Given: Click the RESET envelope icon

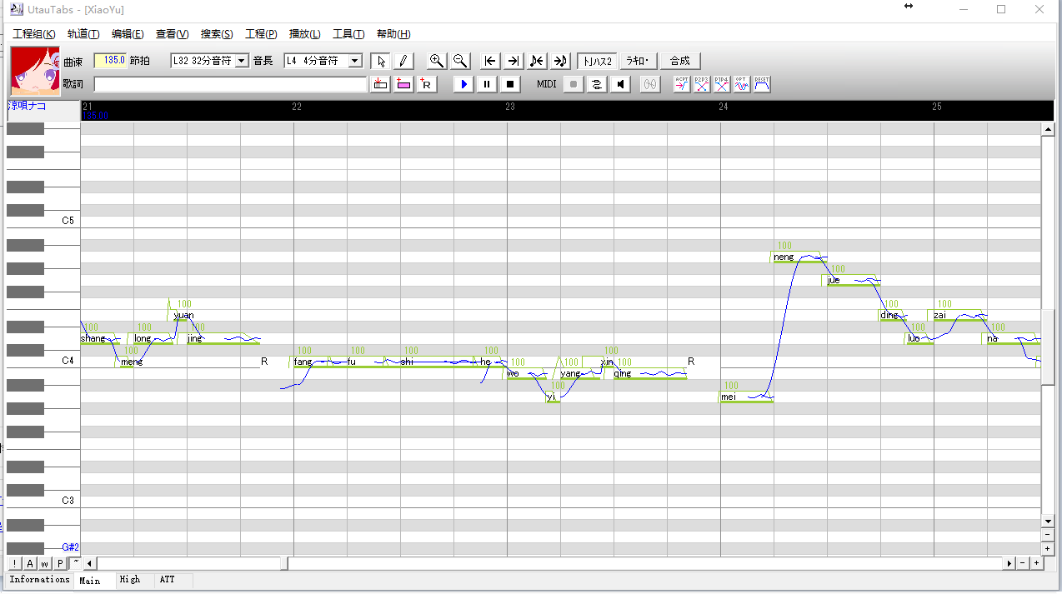Looking at the screenshot, I should click(x=762, y=84).
